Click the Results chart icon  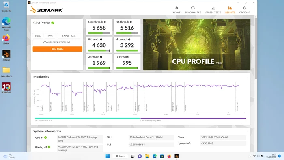click(x=230, y=8)
